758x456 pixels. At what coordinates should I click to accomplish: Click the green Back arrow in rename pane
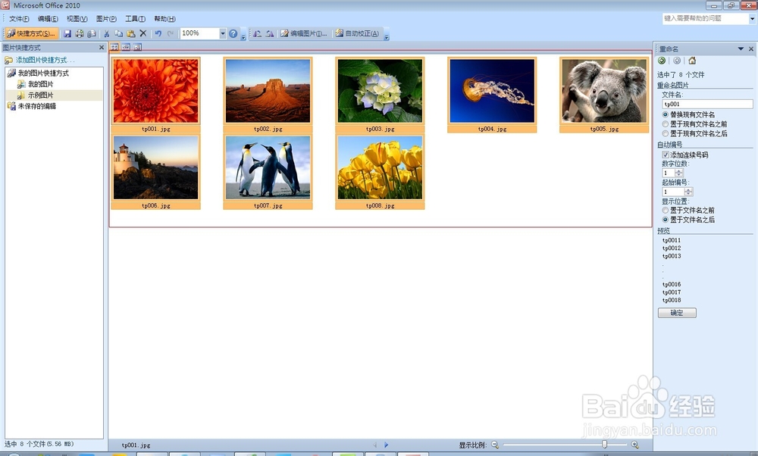pyautogui.click(x=662, y=61)
